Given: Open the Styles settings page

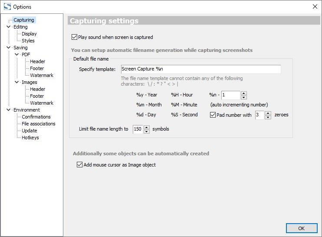Looking at the screenshot, I should pyautogui.click(x=28, y=41).
